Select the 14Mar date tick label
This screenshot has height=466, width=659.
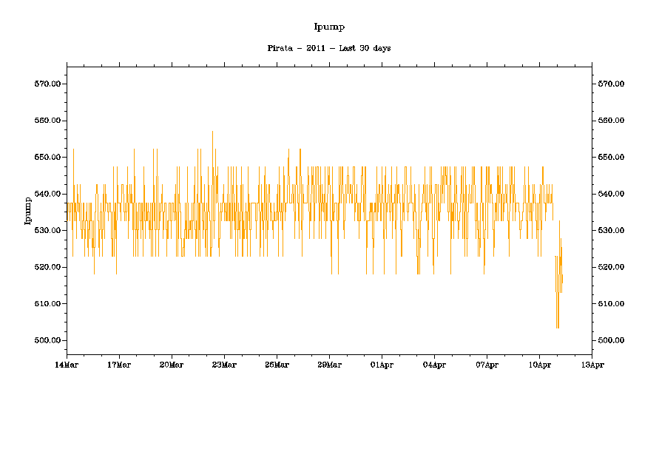point(67,365)
